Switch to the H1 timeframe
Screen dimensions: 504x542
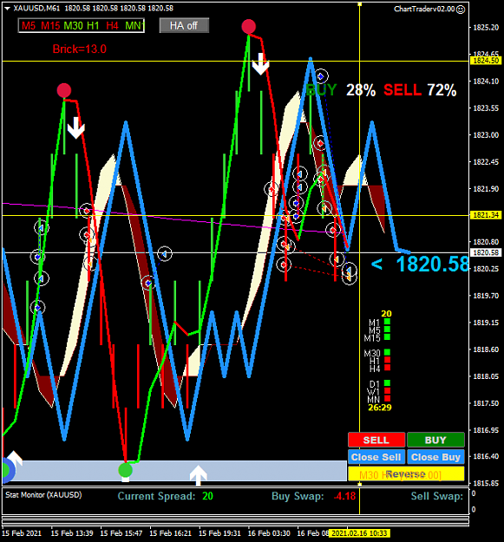click(x=93, y=25)
